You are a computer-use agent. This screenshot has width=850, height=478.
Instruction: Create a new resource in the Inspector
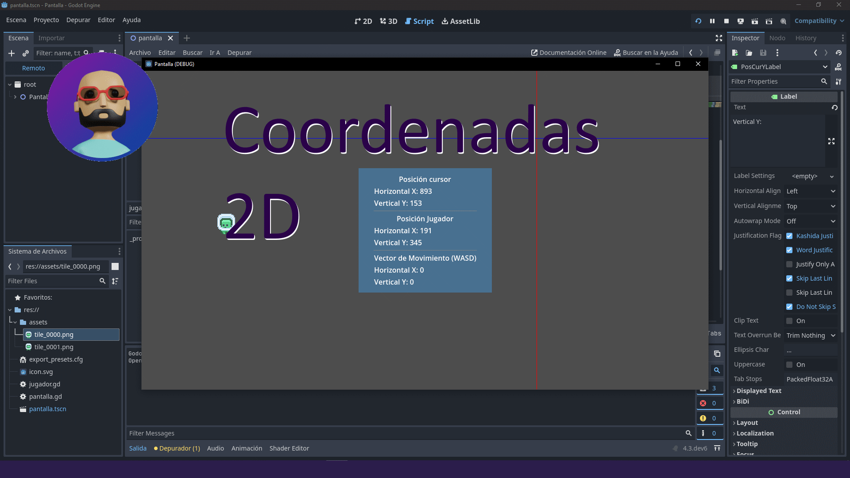click(735, 53)
